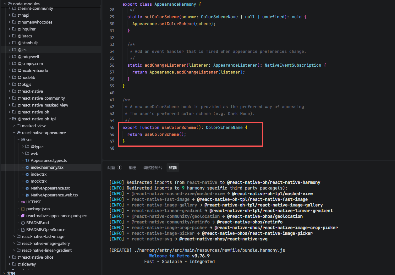Click the @react-native-ohos/react-native-svg terminal text
395x275 pixels.
point(223,239)
